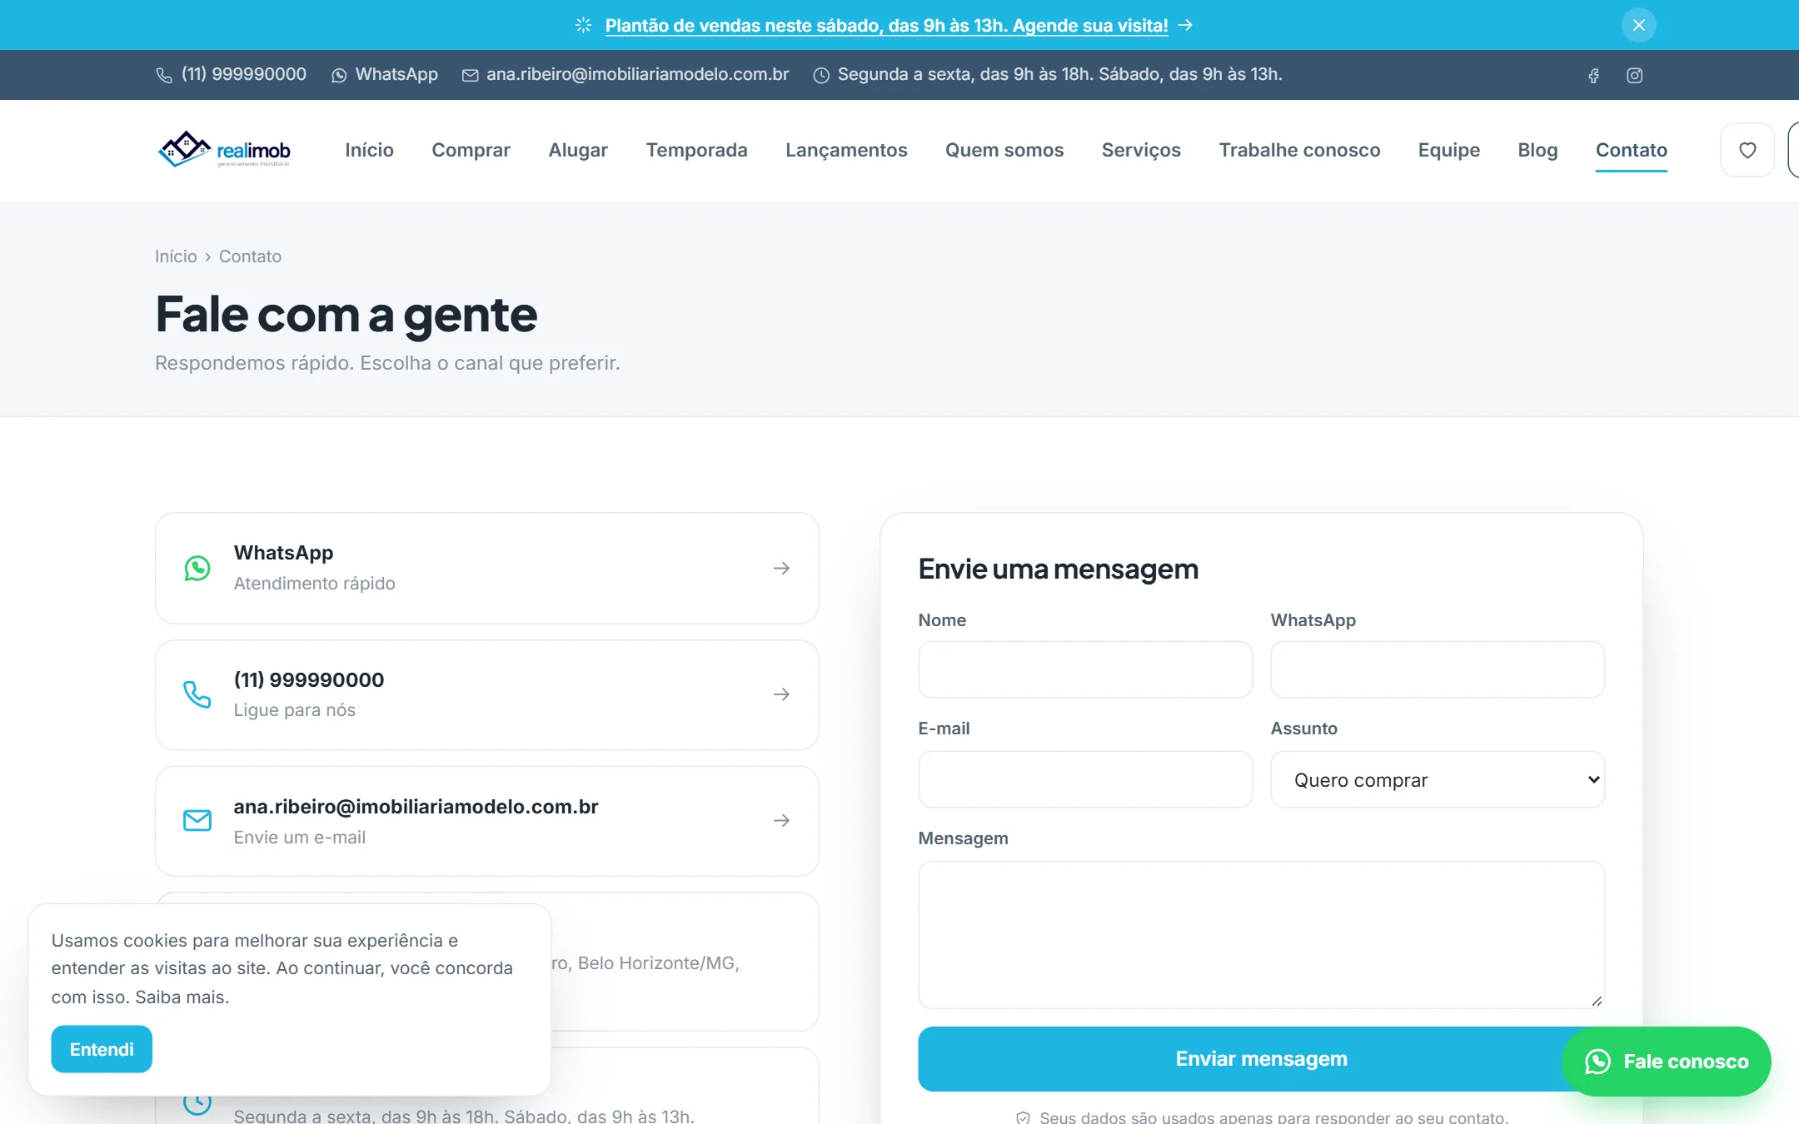
Task: Click the Enviar mensagem button
Action: (1261, 1058)
